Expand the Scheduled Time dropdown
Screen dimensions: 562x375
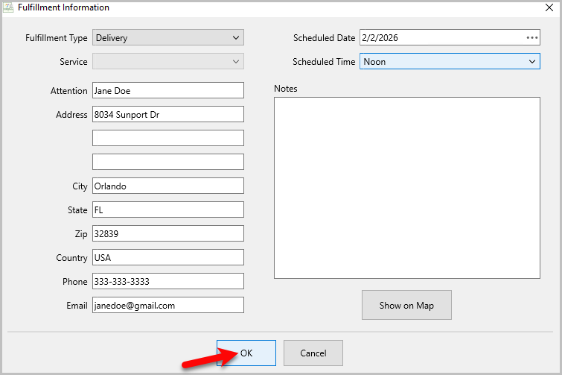click(450, 61)
